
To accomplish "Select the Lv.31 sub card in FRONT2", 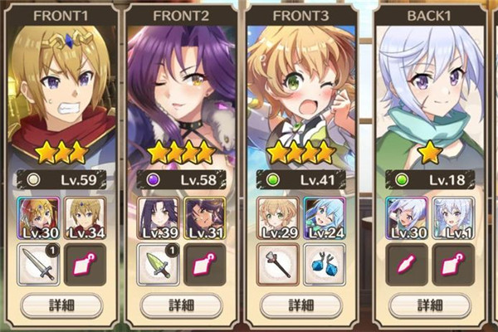I will pos(205,218).
